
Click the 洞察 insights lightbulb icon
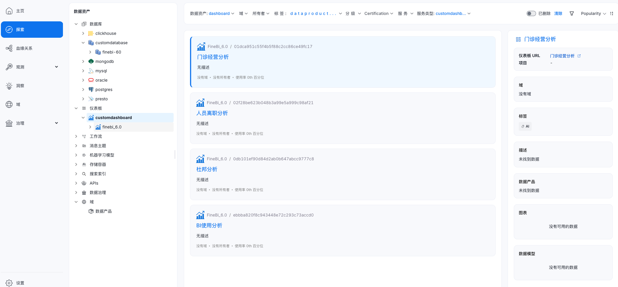(x=9, y=85)
